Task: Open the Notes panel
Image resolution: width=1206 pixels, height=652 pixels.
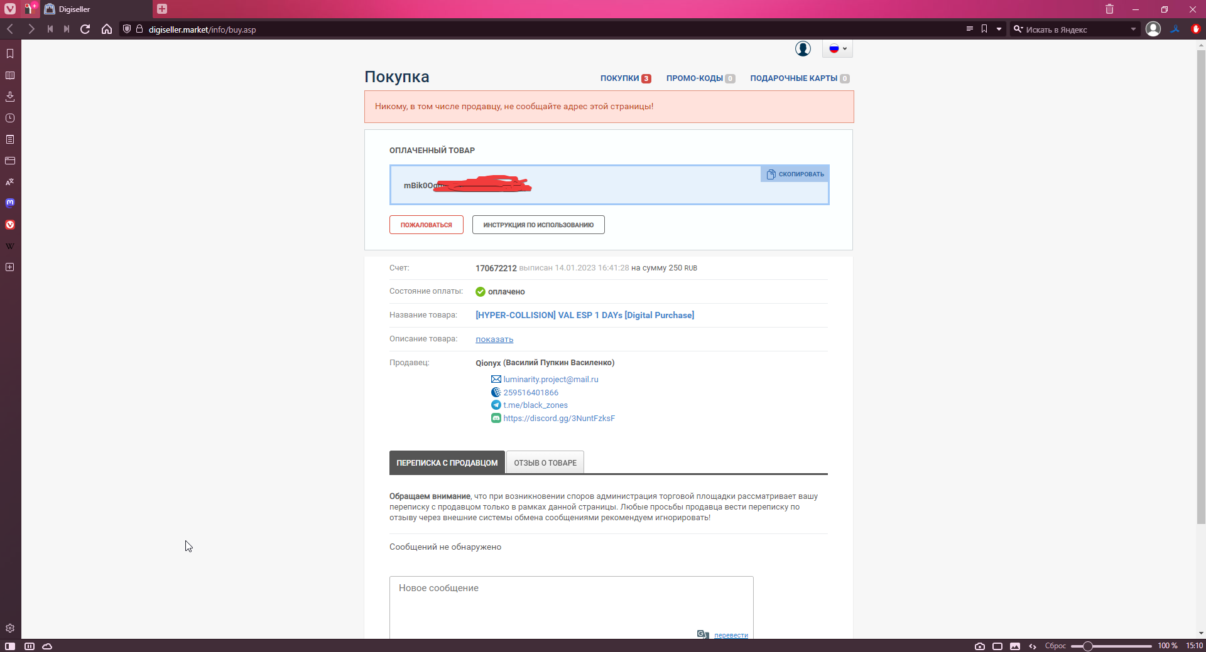Action: tap(10, 139)
